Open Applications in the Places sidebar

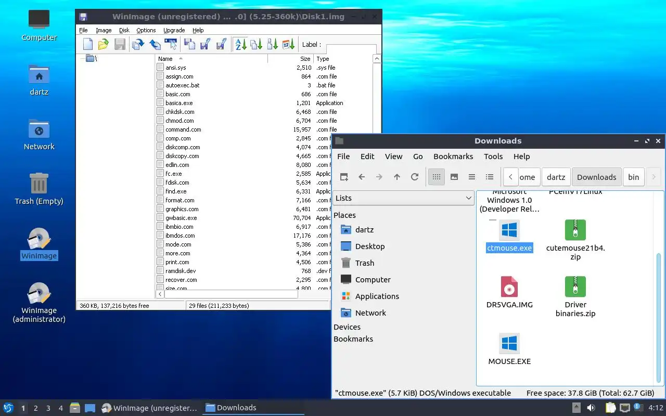370,296
